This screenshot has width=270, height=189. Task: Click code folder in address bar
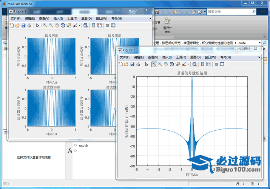(242, 43)
